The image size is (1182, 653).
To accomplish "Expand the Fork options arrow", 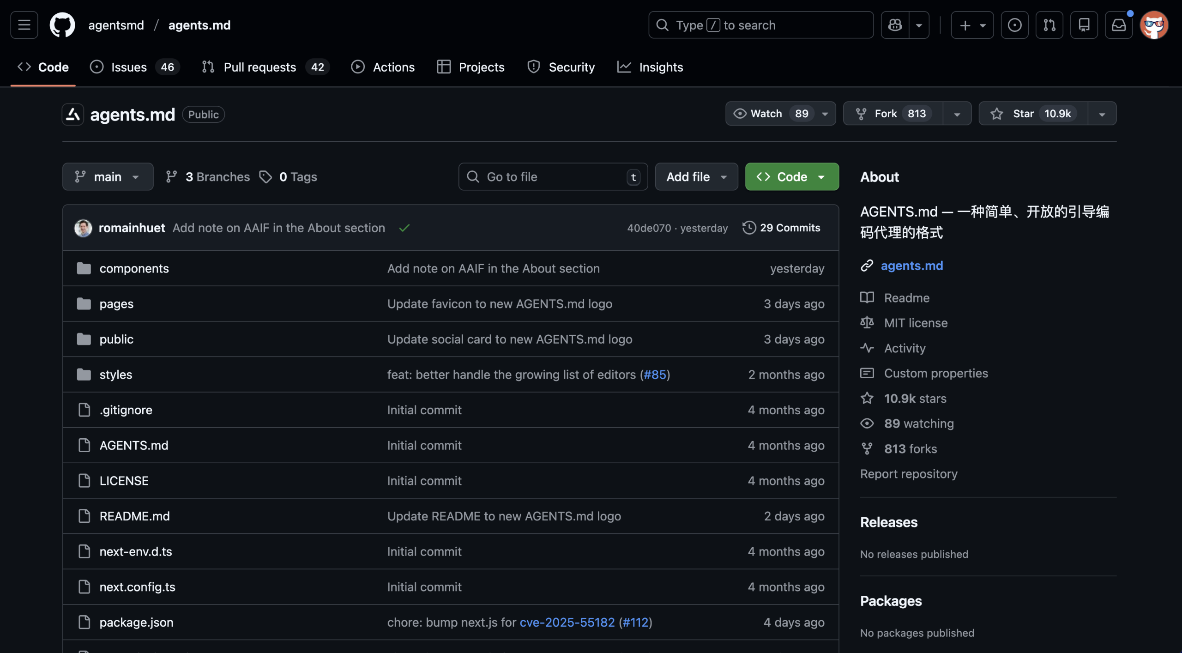I will point(957,114).
